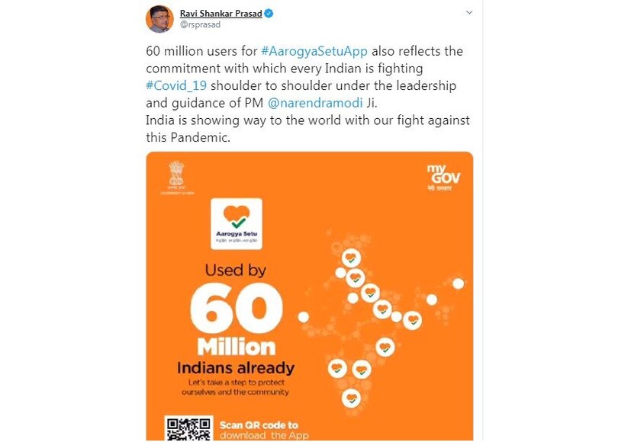
Task: Click the 'Million' word in image
Action: [x=235, y=346]
